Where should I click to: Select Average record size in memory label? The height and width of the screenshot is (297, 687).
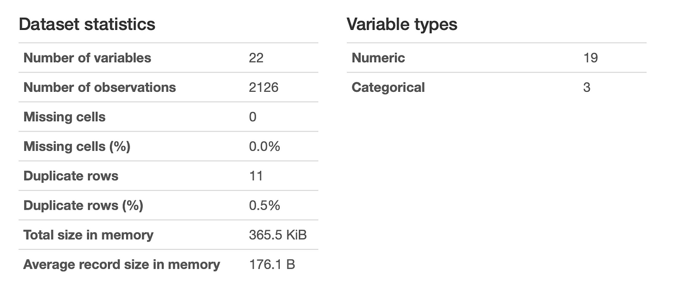click(122, 264)
